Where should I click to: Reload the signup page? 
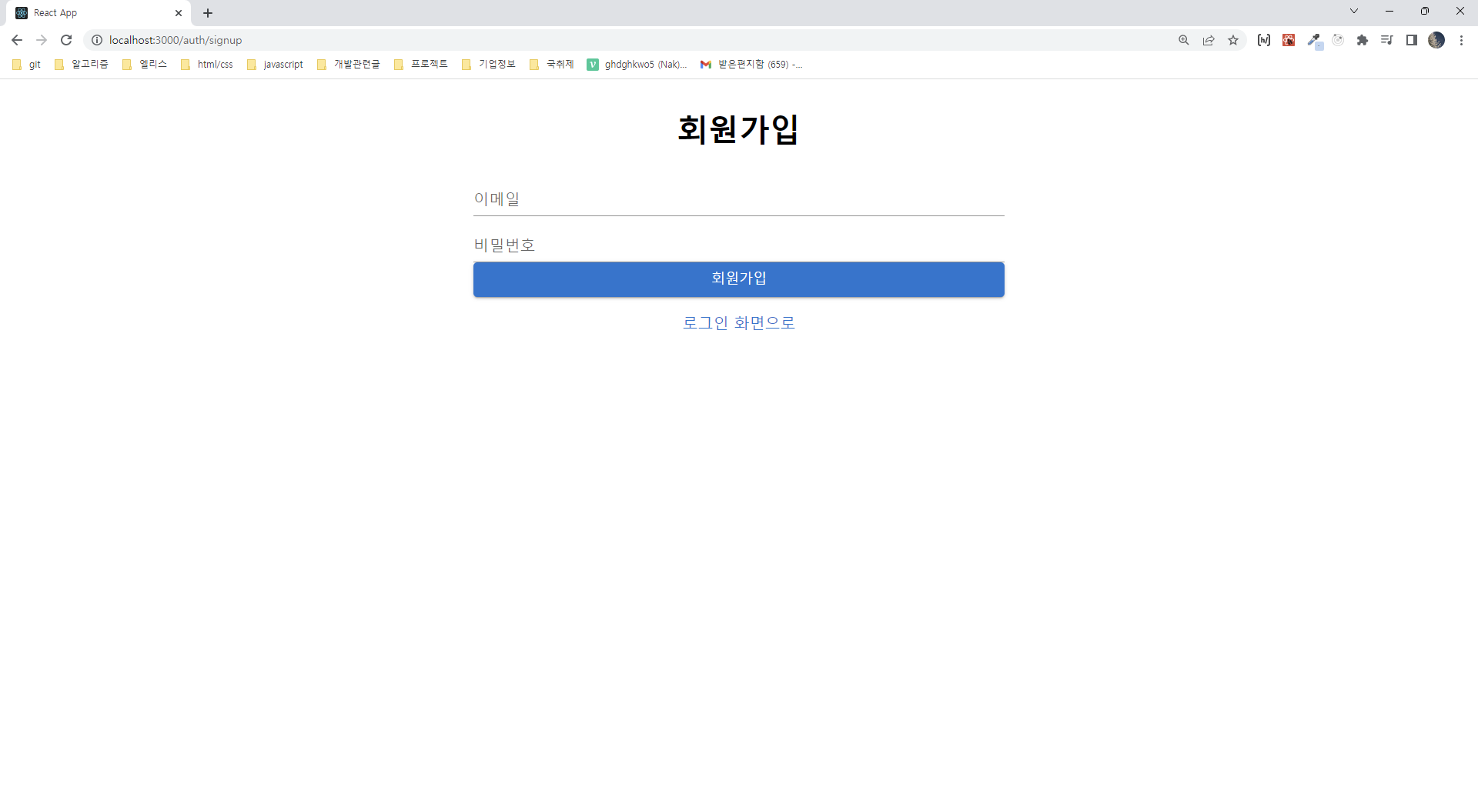click(66, 40)
